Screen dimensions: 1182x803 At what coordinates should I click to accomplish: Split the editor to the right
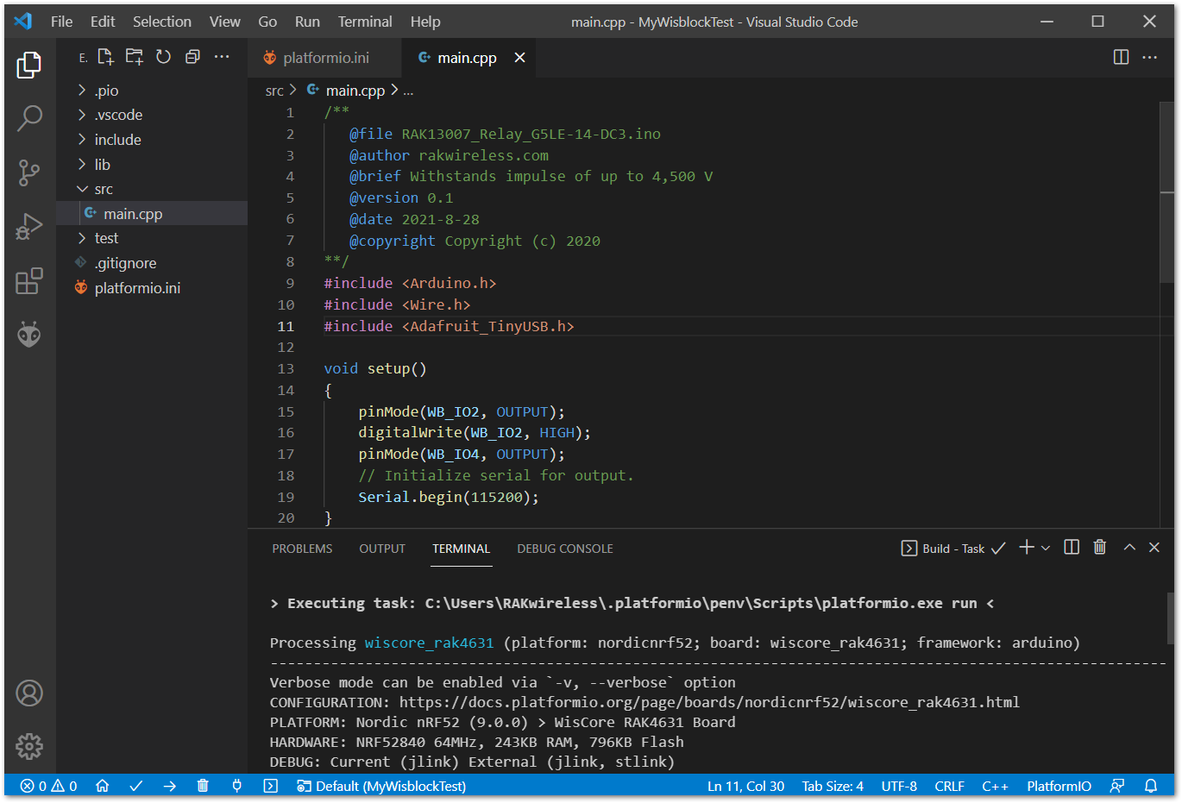coord(1121,57)
